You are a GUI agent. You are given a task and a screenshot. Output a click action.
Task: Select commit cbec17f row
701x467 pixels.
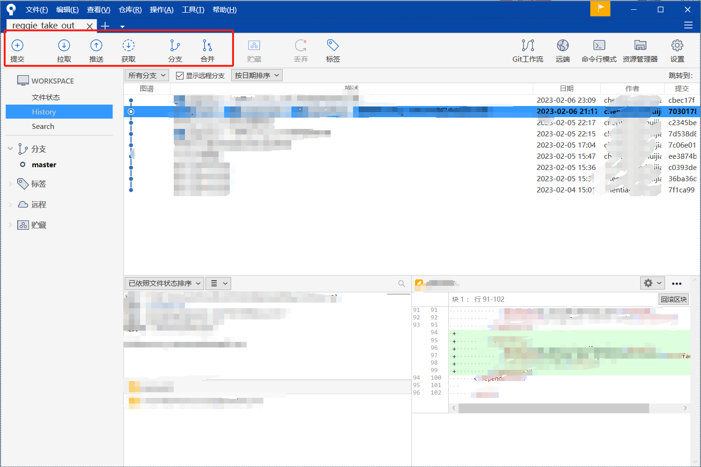[411, 100]
